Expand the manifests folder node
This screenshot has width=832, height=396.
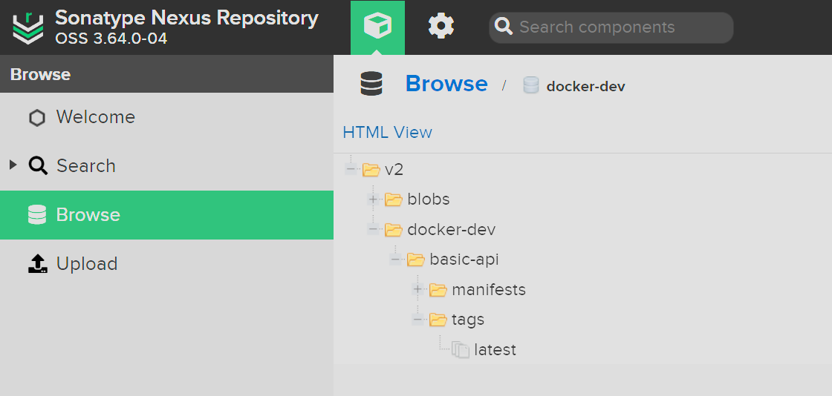point(417,290)
